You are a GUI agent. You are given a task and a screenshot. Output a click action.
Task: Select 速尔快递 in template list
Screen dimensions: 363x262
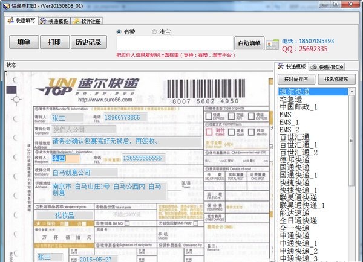(x=313, y=92)
